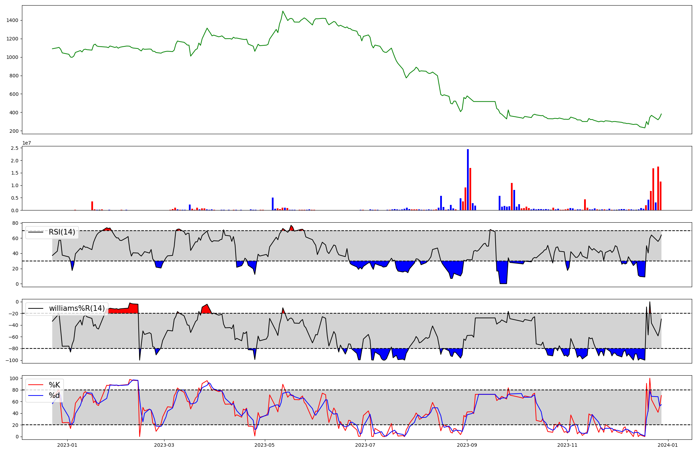Click the RSI(14) legend label
This screenshot has height=453, width=697.
tap(62, 232)
